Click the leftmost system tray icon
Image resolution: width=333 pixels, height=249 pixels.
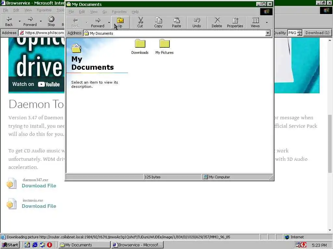(x=298, y=245)
